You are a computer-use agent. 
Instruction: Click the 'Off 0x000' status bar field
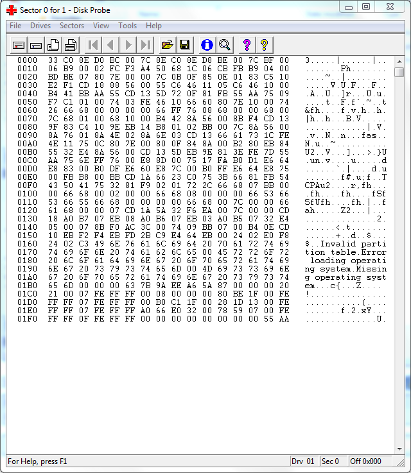click(x=370, y=461)
